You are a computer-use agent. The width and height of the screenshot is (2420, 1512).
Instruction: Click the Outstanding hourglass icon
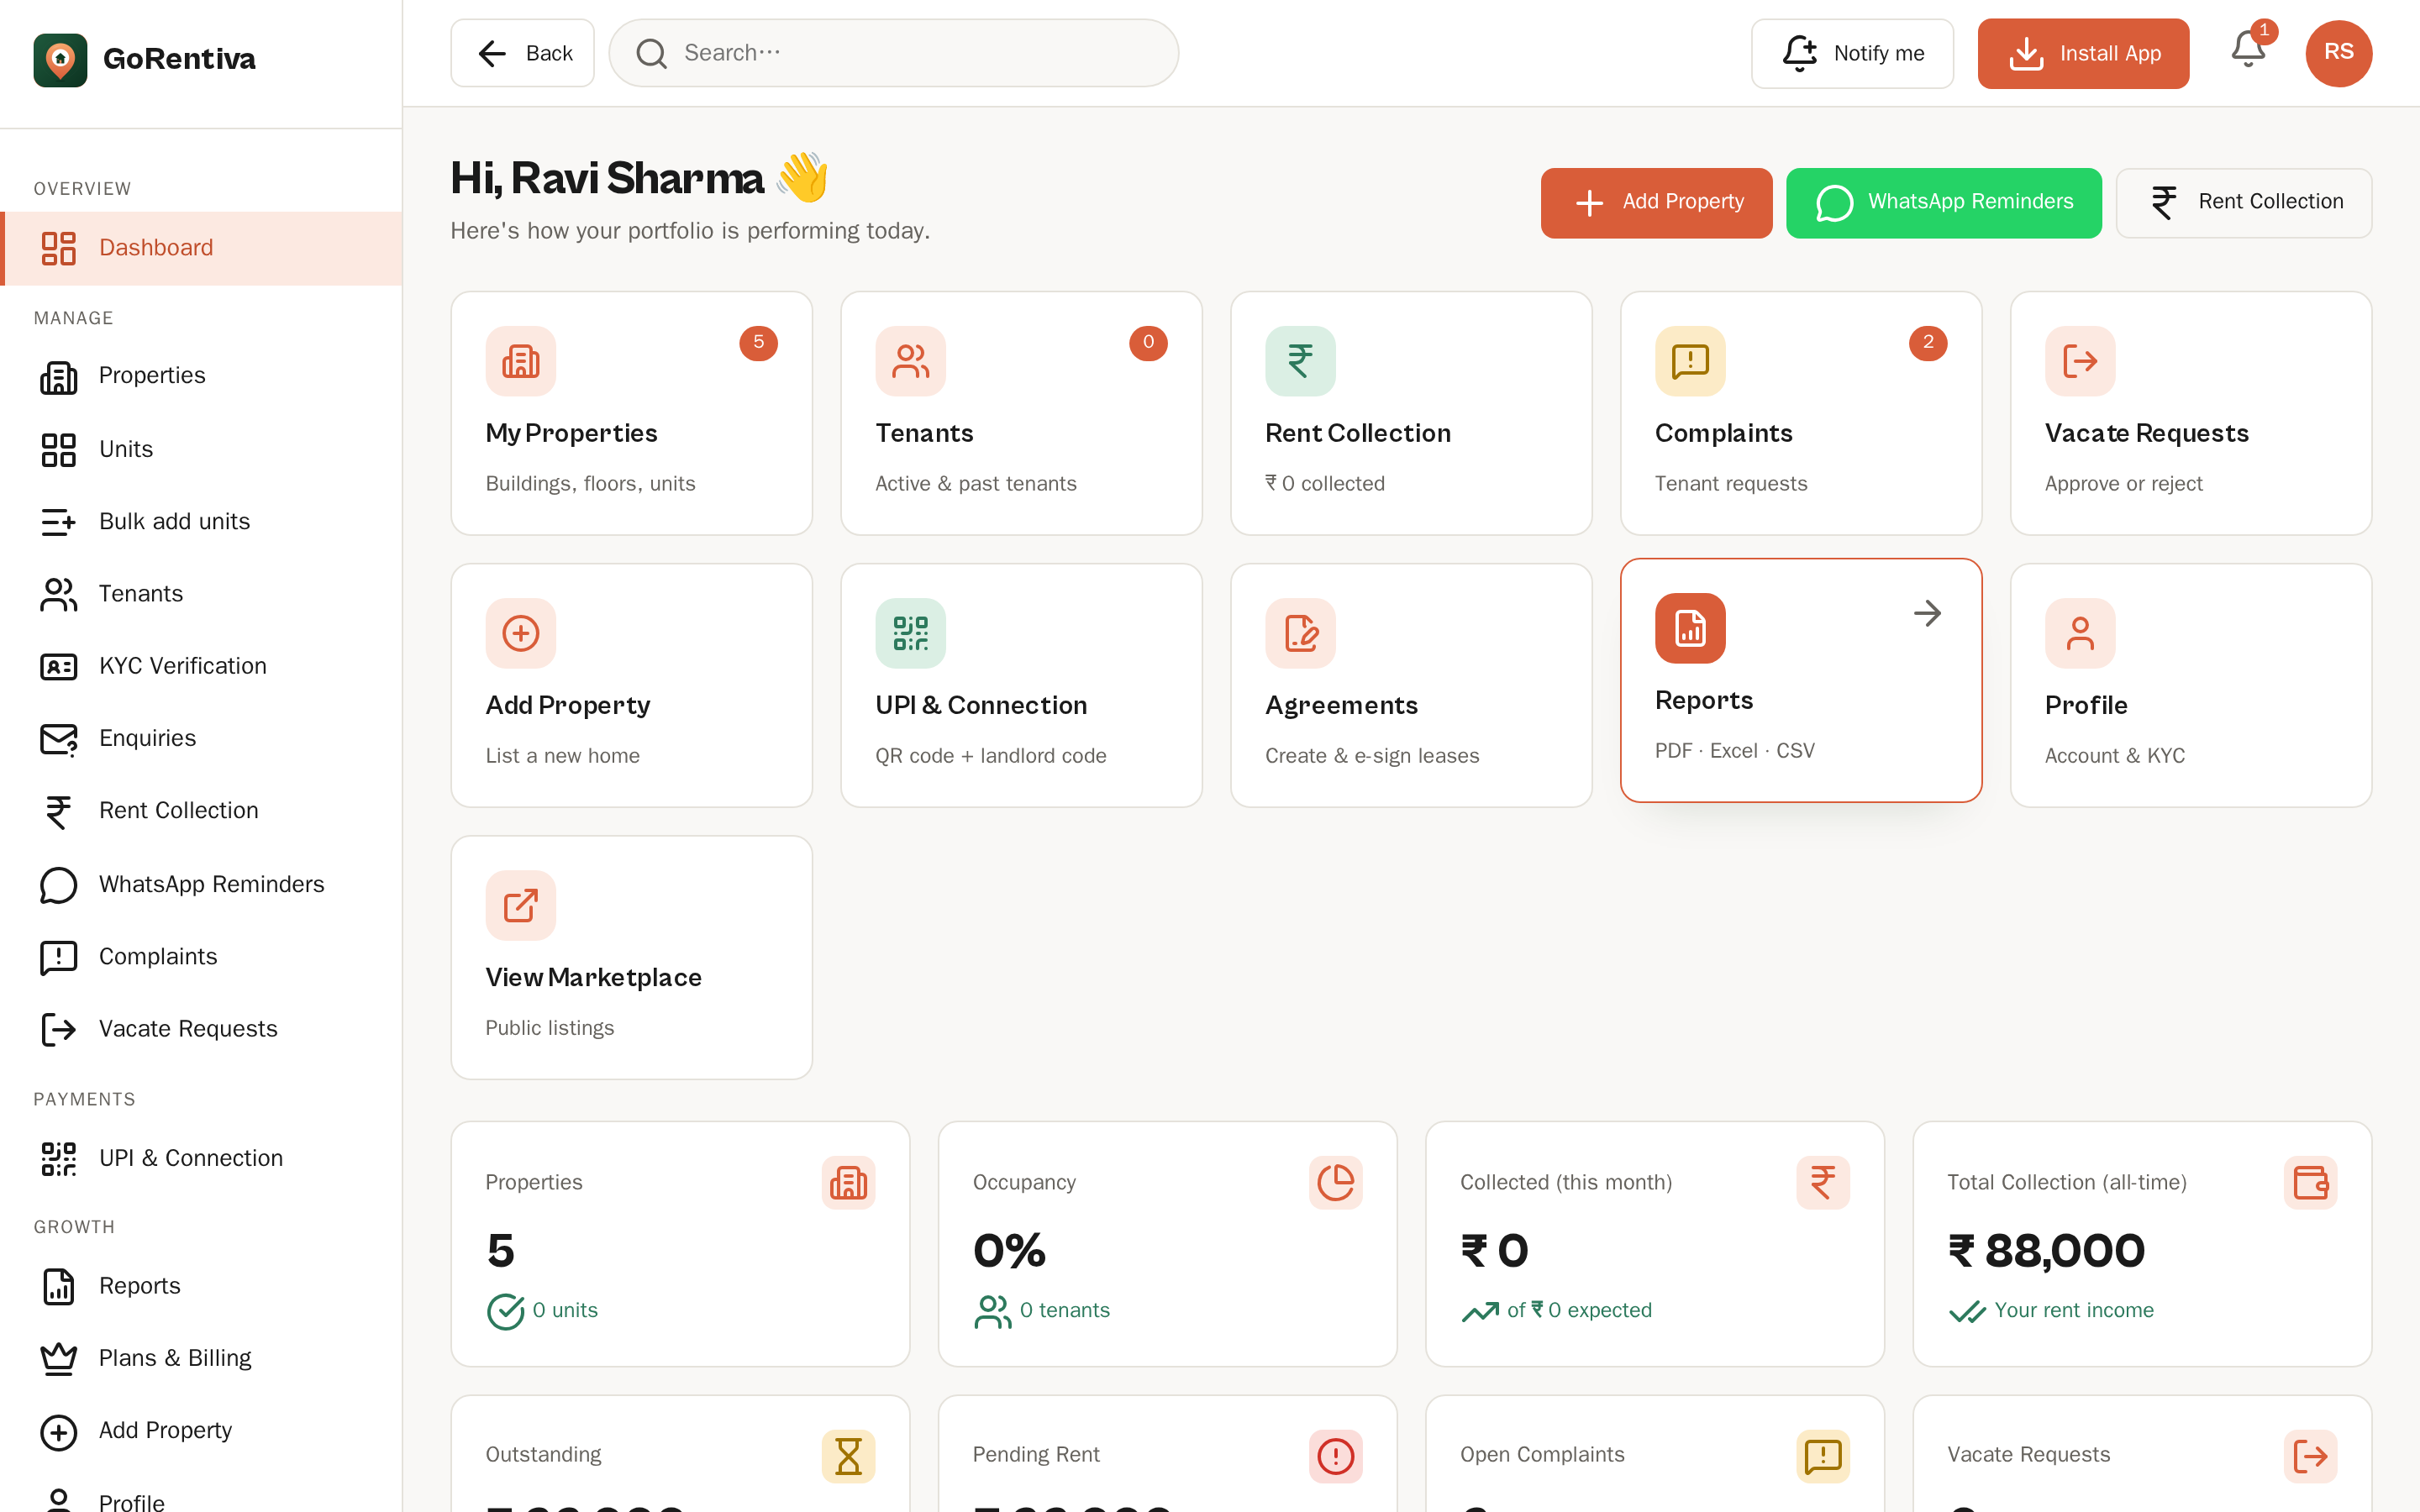(x=848, y=1455)
